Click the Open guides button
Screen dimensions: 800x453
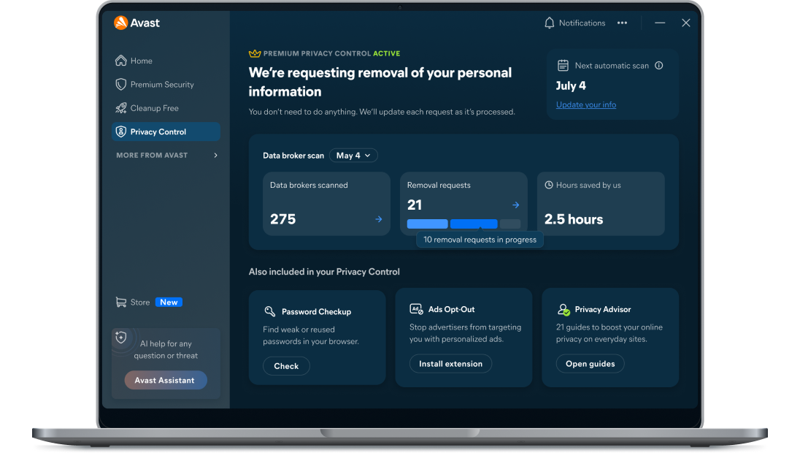[x=591, y=364]
